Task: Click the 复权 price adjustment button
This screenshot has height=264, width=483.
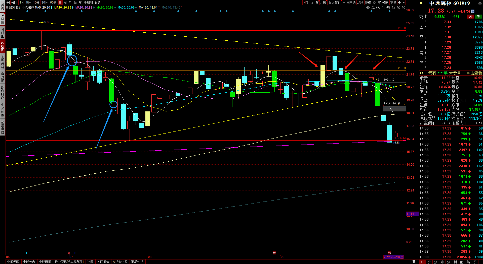Action: coord(368,3)
